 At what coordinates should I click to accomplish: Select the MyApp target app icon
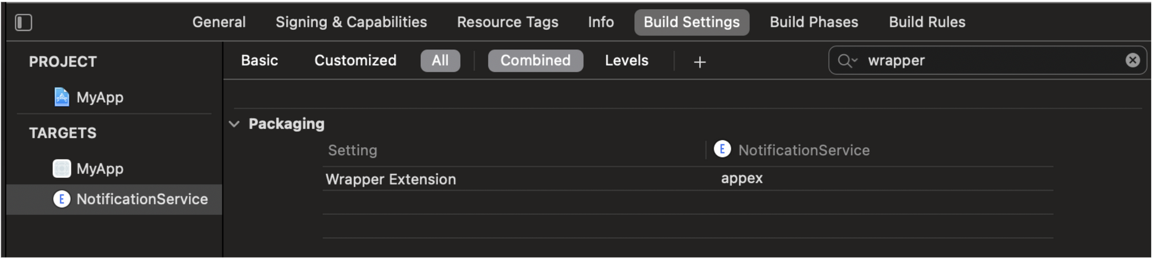point(62,168)
